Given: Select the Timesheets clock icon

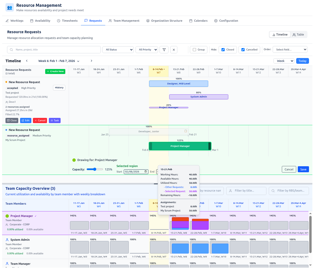Looking at the screenshot, I should click(x=58, y=21).
